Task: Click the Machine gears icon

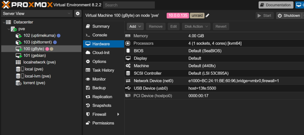Action: (128, 66)
